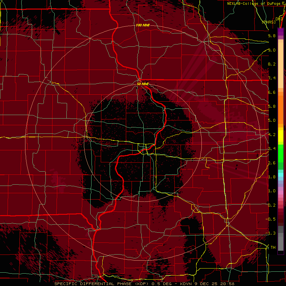The width and height of the screenshot is (286, 286).
Task: Click the purple swatch atop the color bar
Action: [281, 32]
